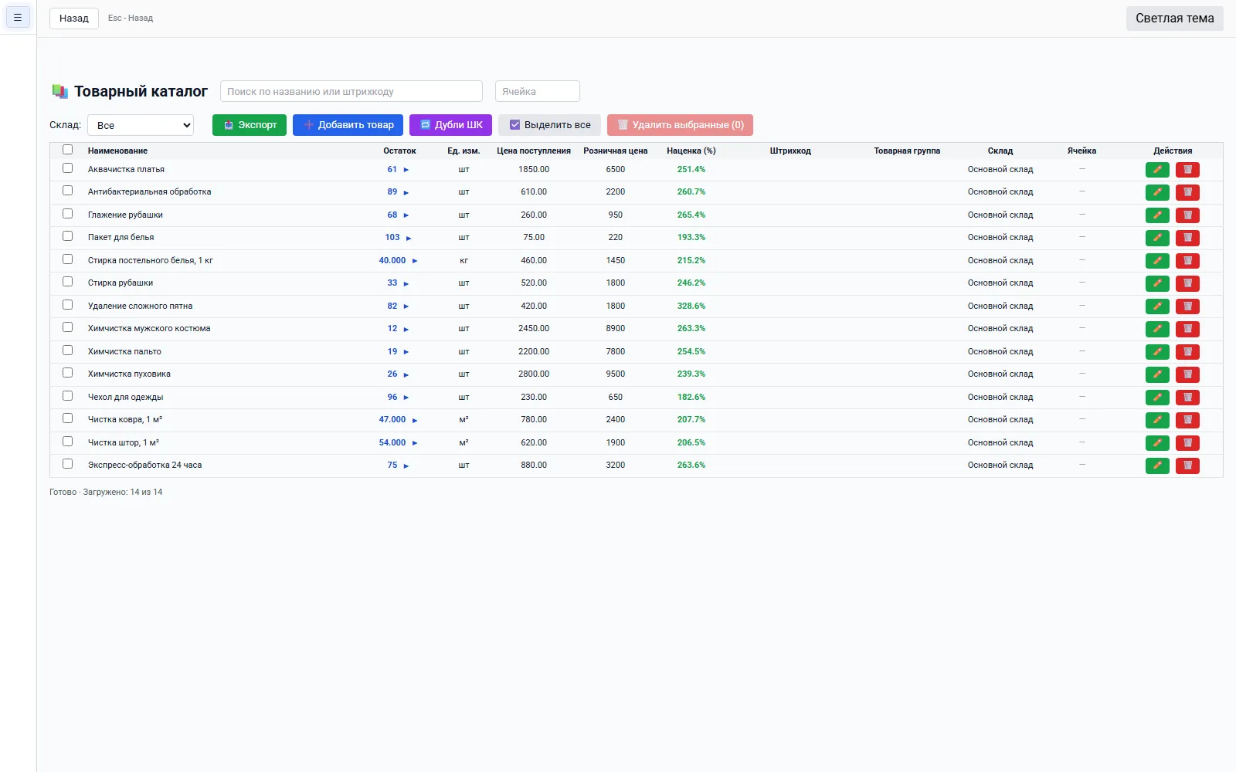Delete the Чехол для одежды product
The width and height of the screenshot is (1236, 772).
pos(1187,398)
